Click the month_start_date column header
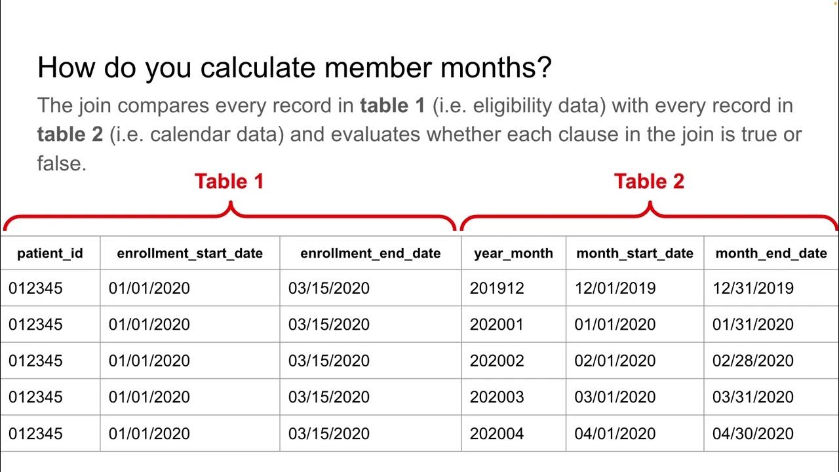839x472 pixels. point(634,253)
